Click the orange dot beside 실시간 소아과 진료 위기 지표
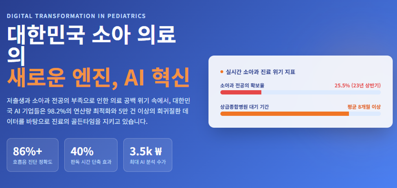The width and height of the screenshot is (397, 188). tap(222, 72)
